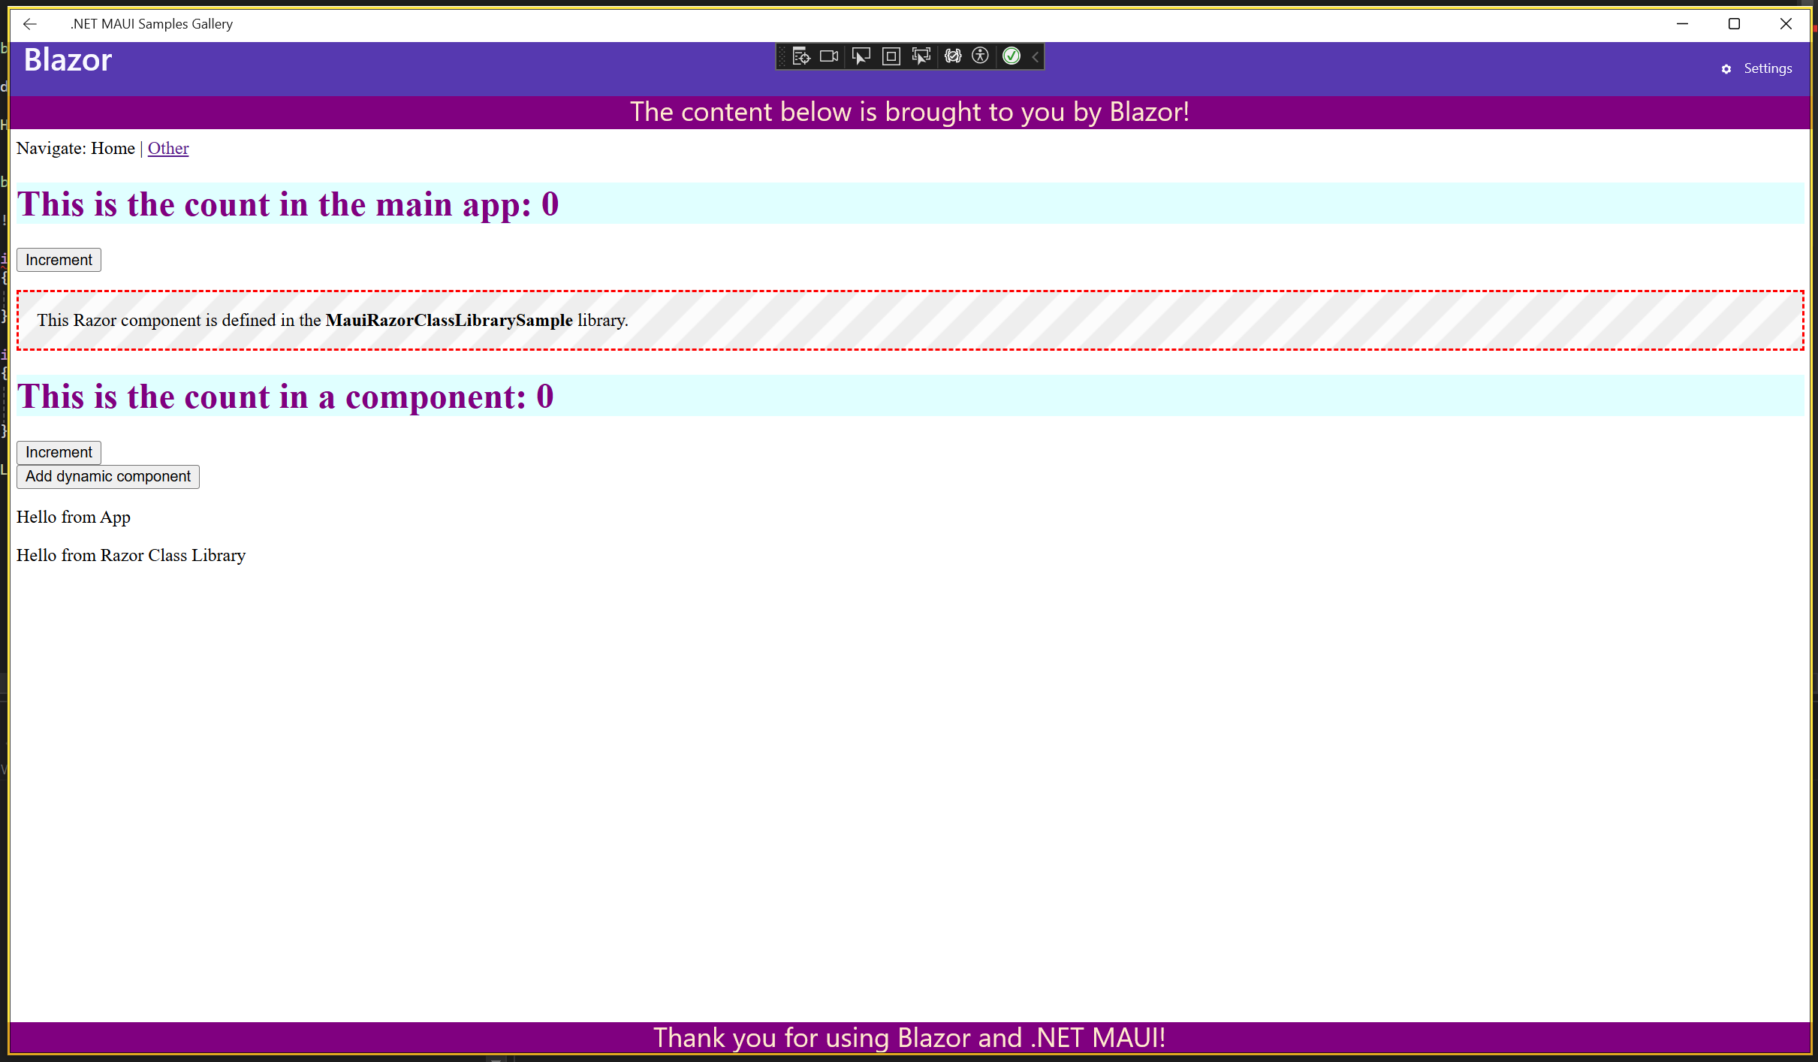Viewport: 1818px width, 1062px height.
Task: Collapse the debug toolbar with chevron
Action: [1036, 56]
